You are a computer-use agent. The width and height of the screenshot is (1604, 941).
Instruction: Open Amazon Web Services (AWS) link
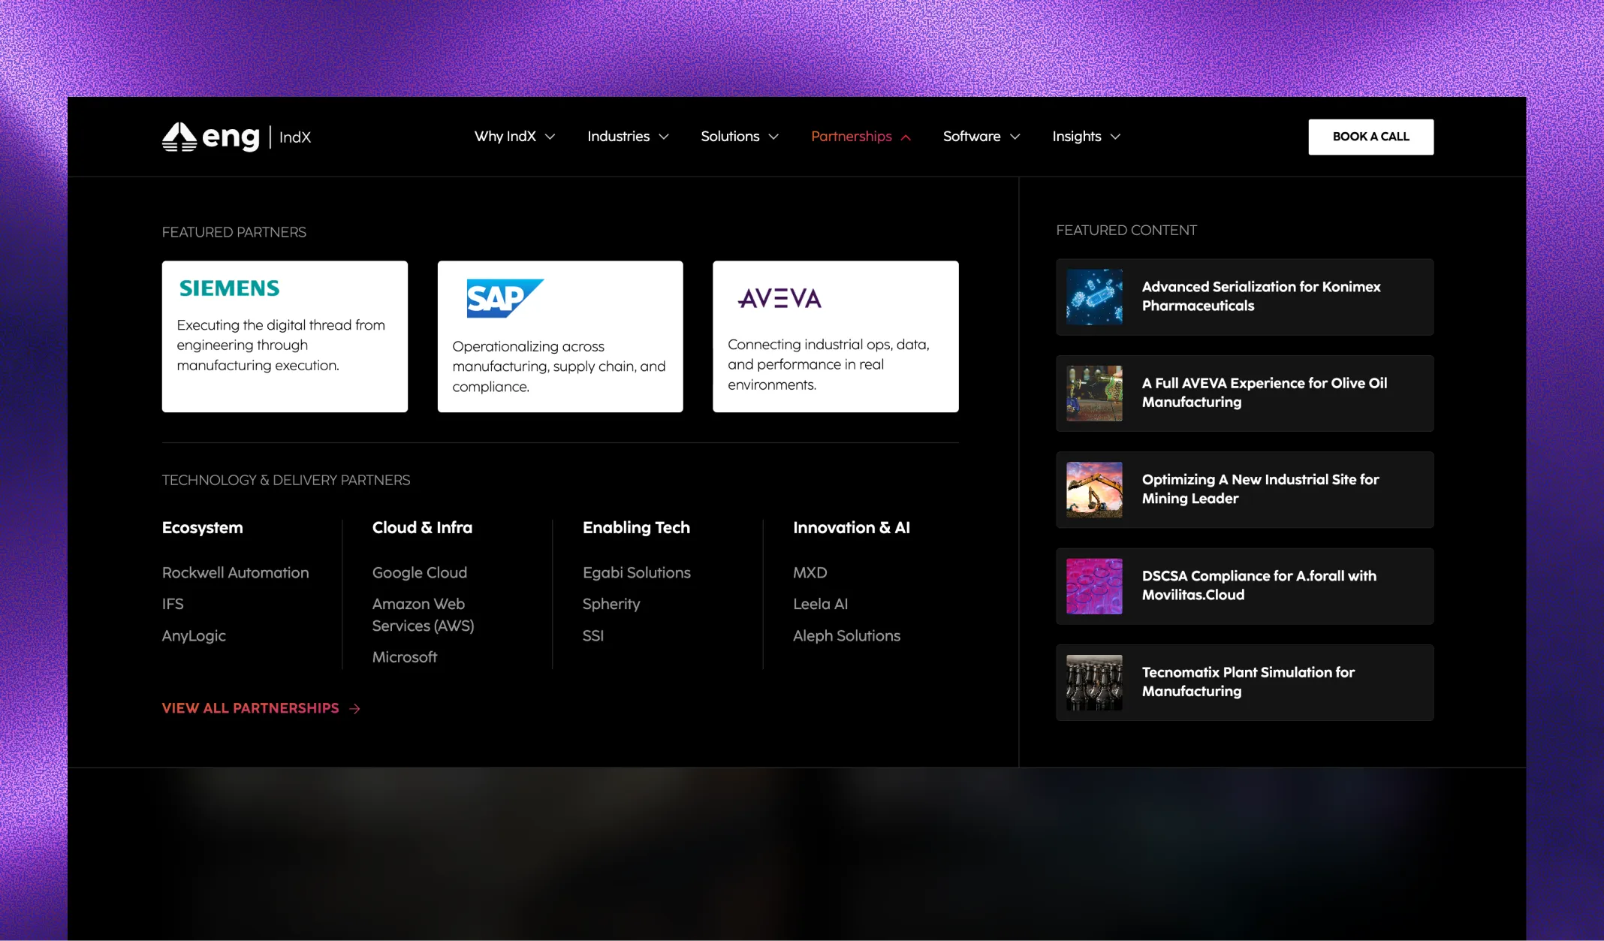424,614
